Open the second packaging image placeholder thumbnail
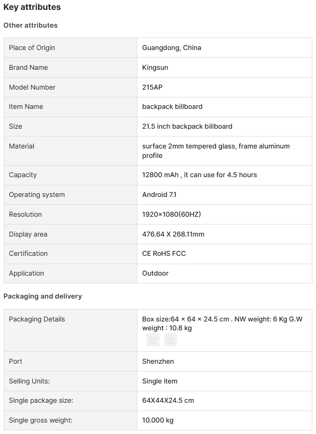 170,340
